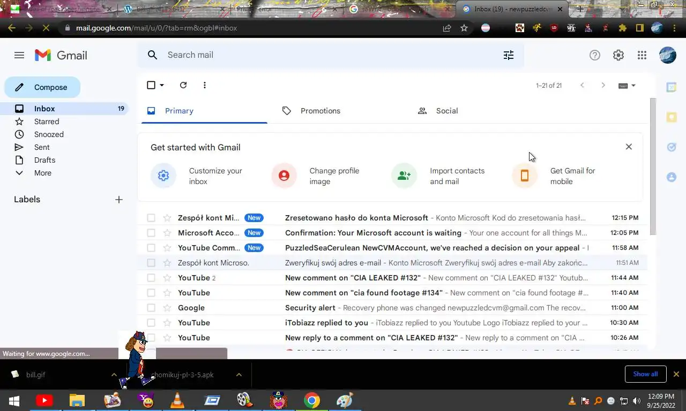Refresh the inbox mail list
The width and height of the screenshot is (686, 411).
pos(183,85)
